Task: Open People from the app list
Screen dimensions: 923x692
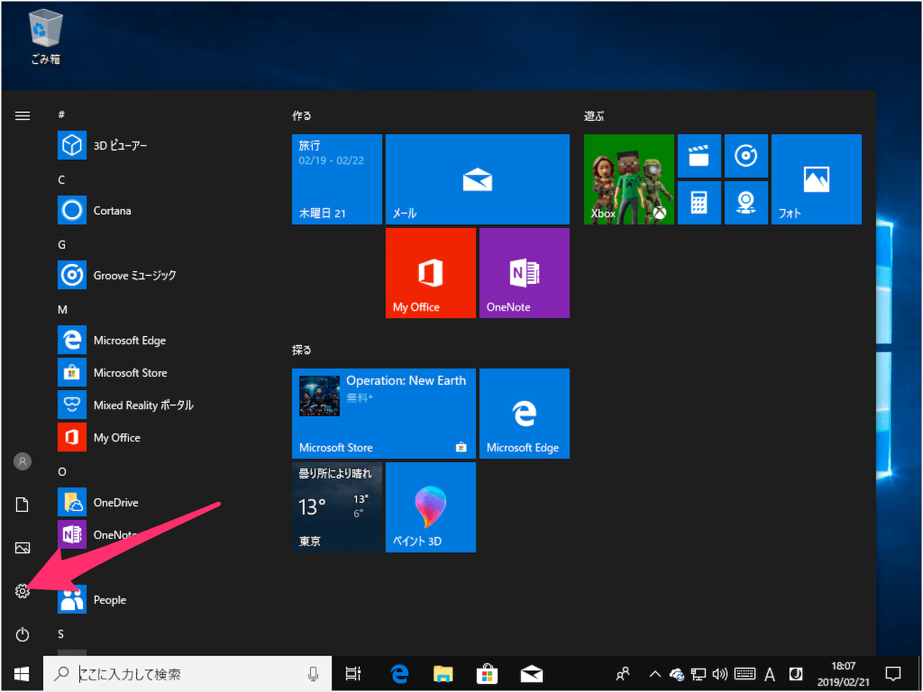Action: coord(159,600)
